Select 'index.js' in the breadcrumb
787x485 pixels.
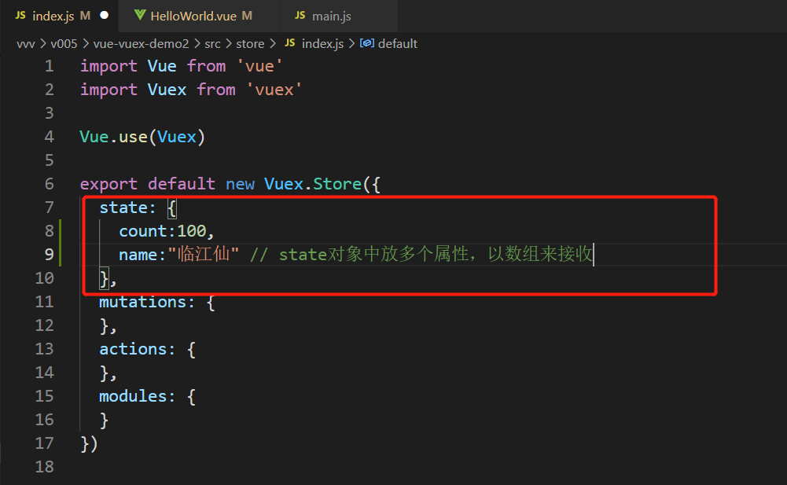coord(322,44)
